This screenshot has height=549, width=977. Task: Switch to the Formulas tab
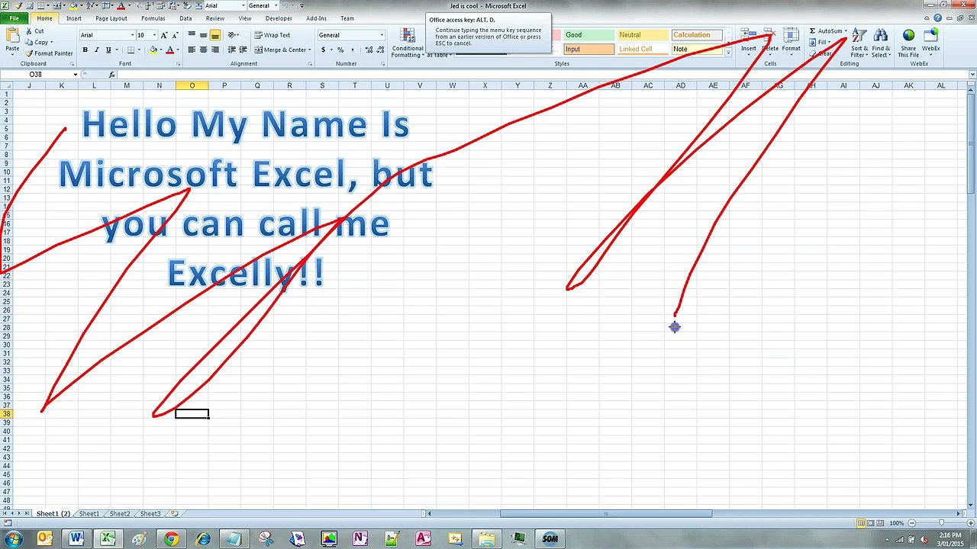[x=153, y=18]
